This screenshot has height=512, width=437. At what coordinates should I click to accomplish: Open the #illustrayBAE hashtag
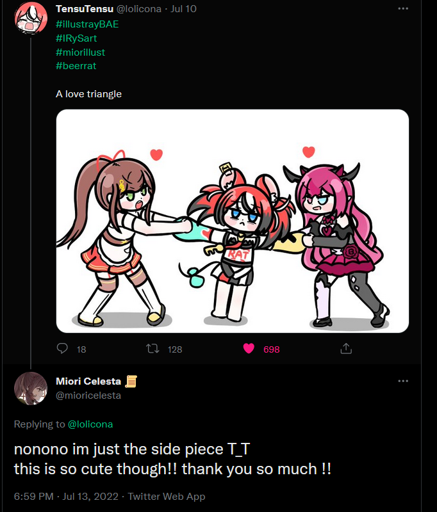pyautogui.click(x=87, y=24)
